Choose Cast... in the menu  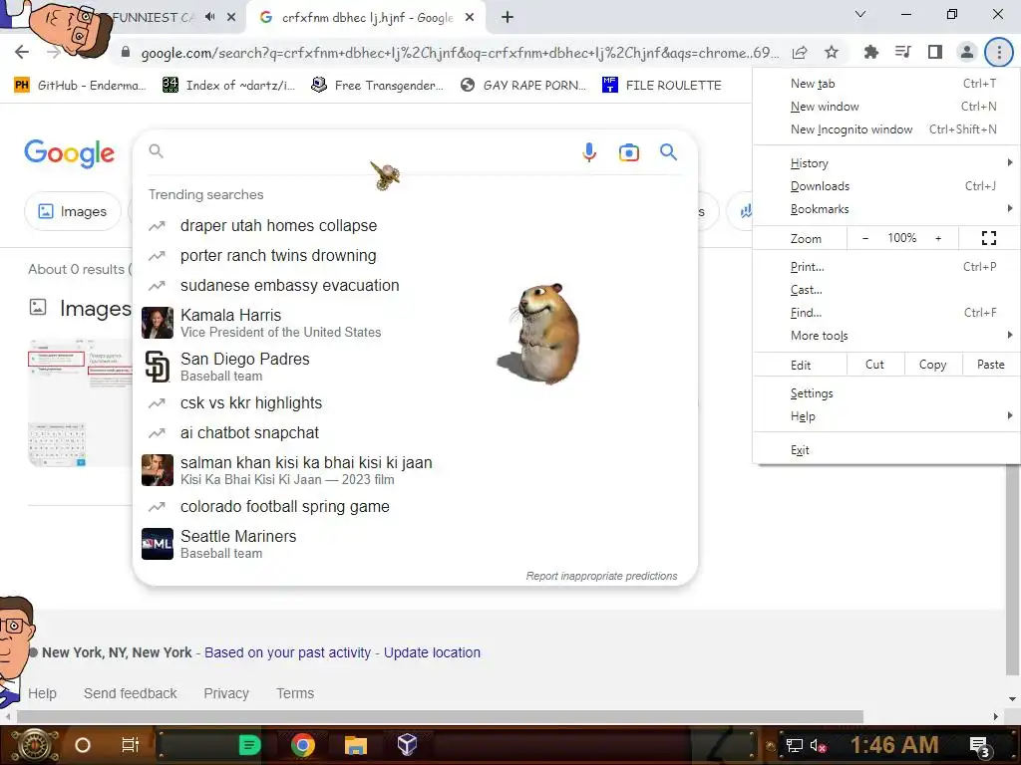(886, 290)
